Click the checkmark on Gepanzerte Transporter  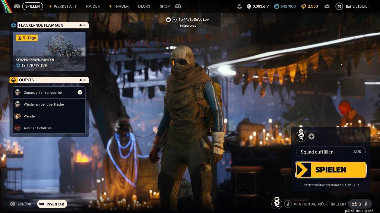tap(80, 92)
